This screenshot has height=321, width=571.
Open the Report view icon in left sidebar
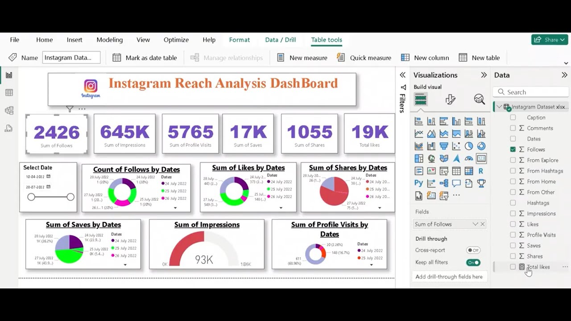click(9, 75)
